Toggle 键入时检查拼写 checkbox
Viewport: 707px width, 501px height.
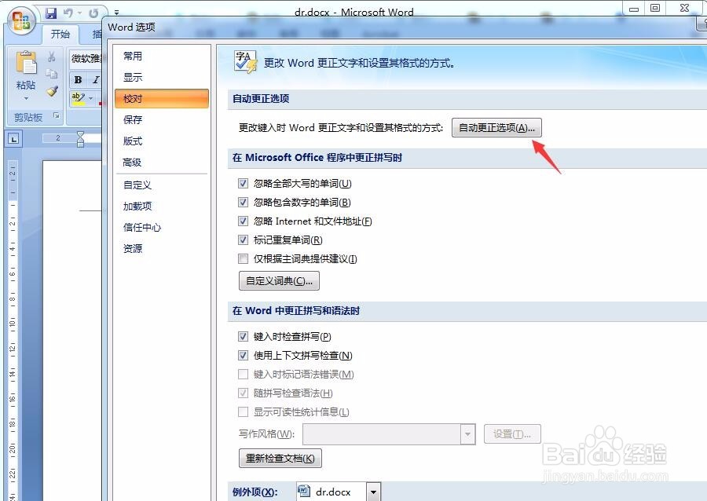pyautogui.click(x=243, y=337)
